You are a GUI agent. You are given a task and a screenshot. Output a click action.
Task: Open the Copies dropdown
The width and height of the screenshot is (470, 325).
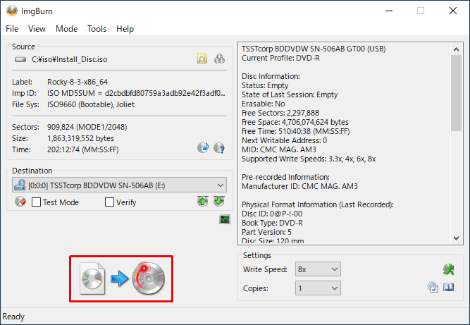pyautogui.click(x=334, y=288)
